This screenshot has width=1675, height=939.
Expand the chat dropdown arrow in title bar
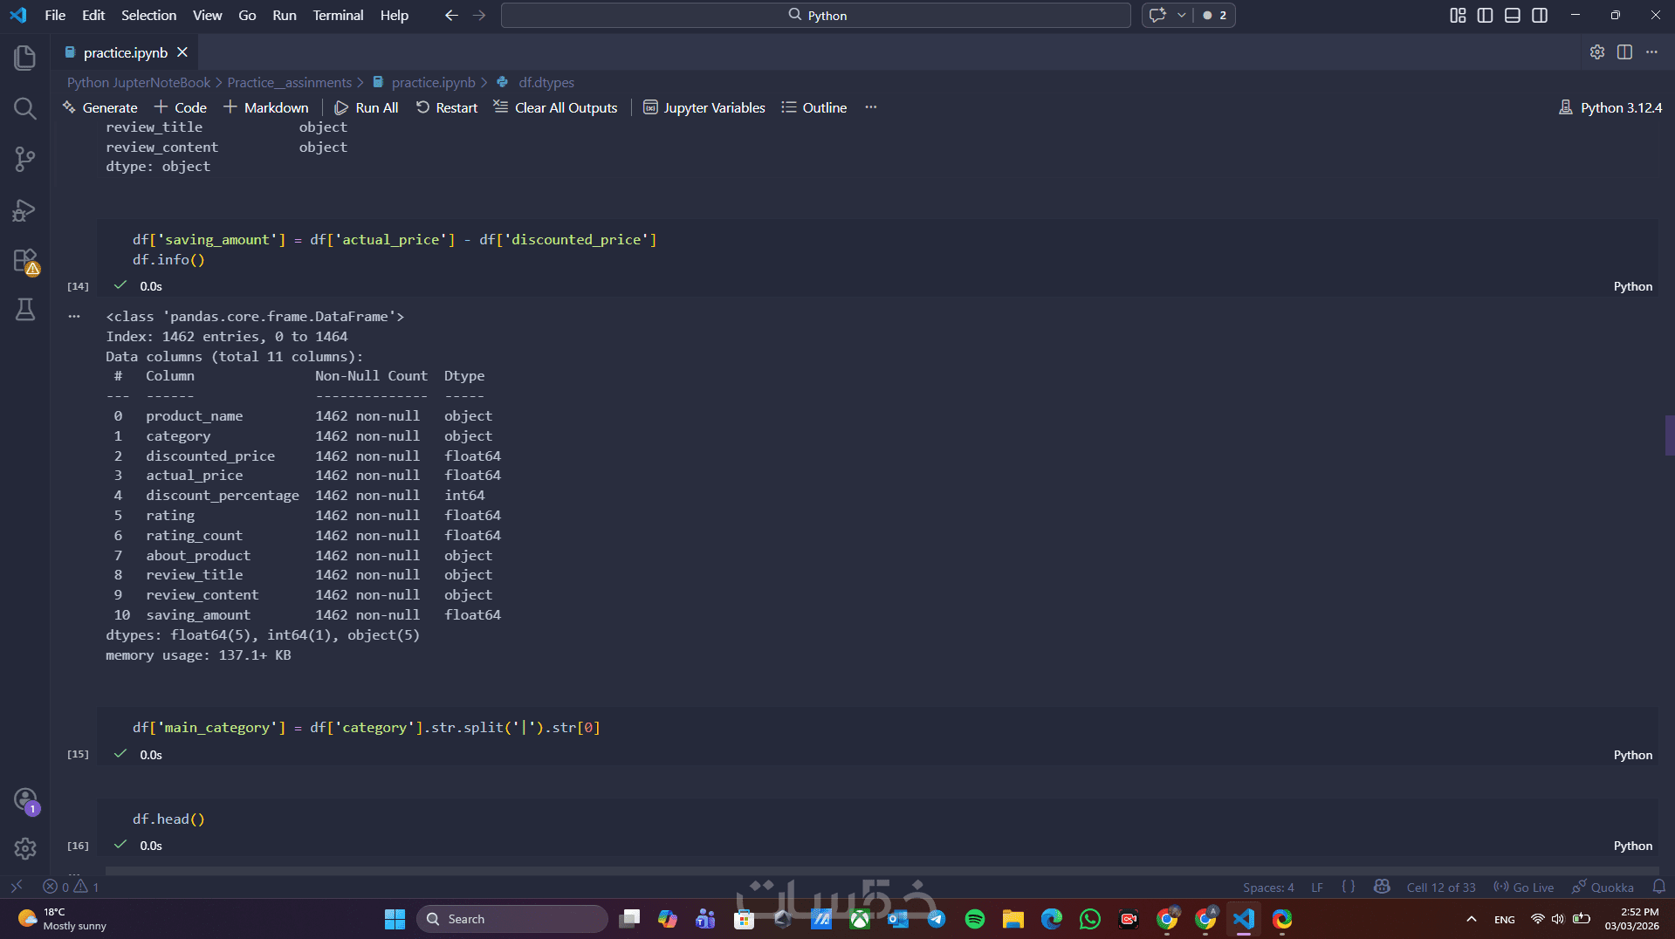pos(1181,15)
